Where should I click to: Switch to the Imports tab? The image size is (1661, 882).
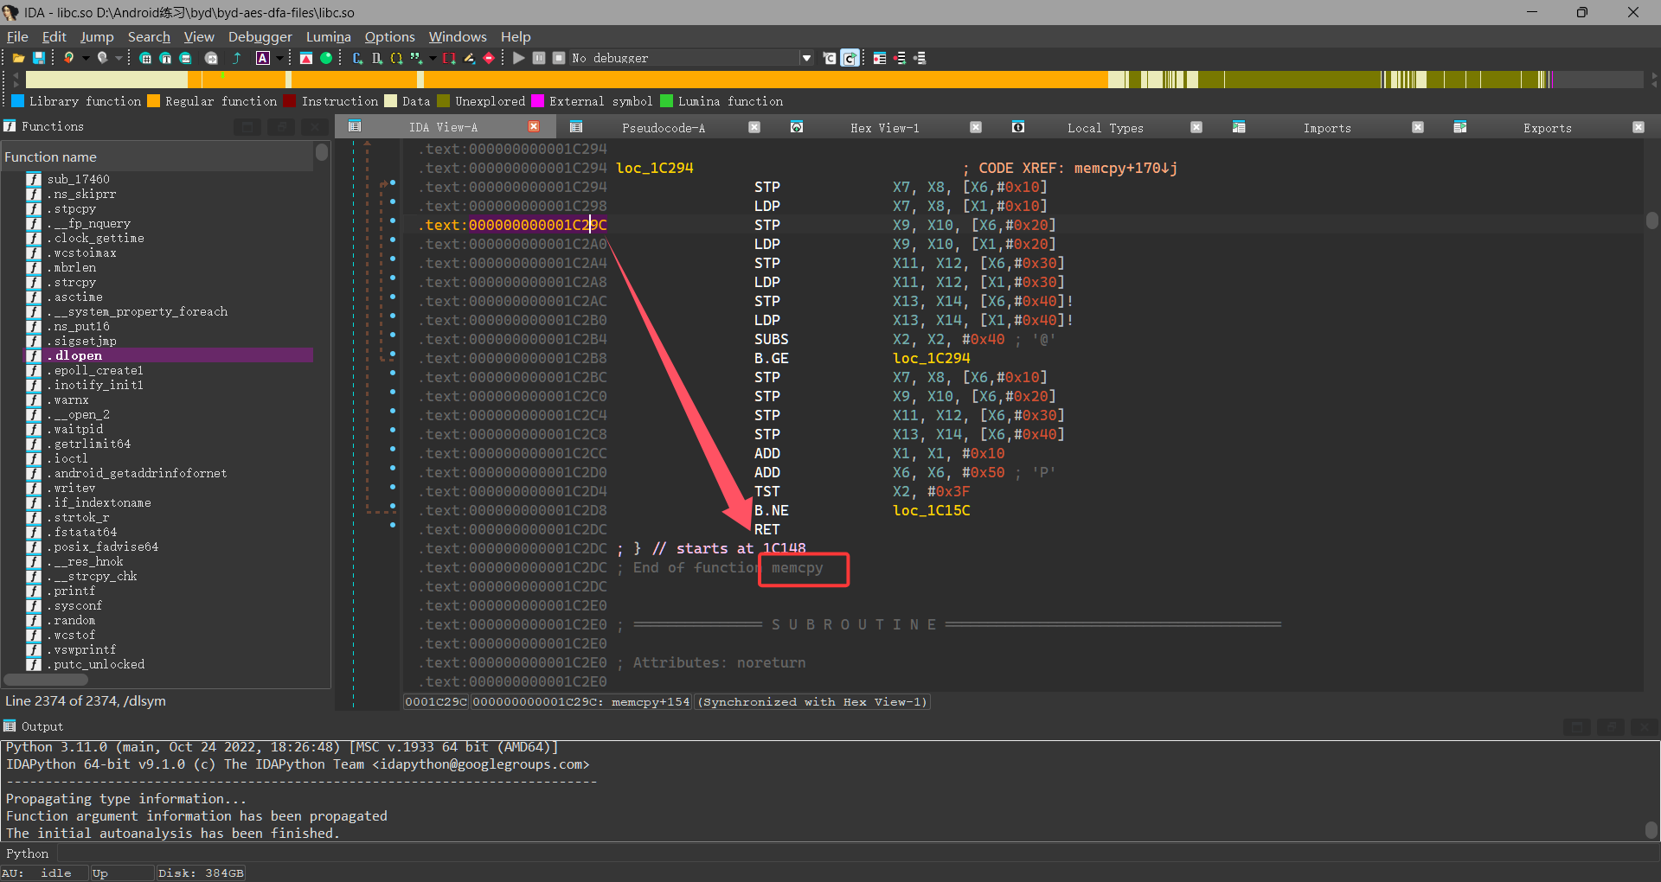(1326, 128)
